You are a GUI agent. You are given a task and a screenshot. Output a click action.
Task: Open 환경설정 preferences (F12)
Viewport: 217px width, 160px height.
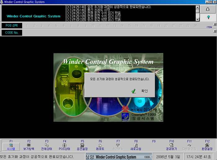(x=207, y=146)
